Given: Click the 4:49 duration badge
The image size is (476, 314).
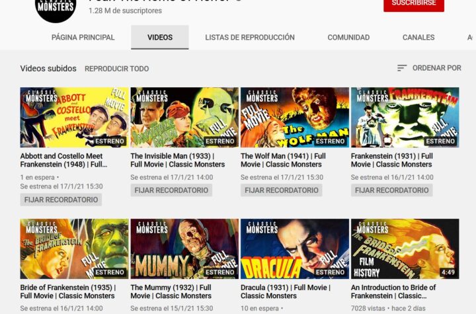Looking at the screenshot, I should point(448,272).
